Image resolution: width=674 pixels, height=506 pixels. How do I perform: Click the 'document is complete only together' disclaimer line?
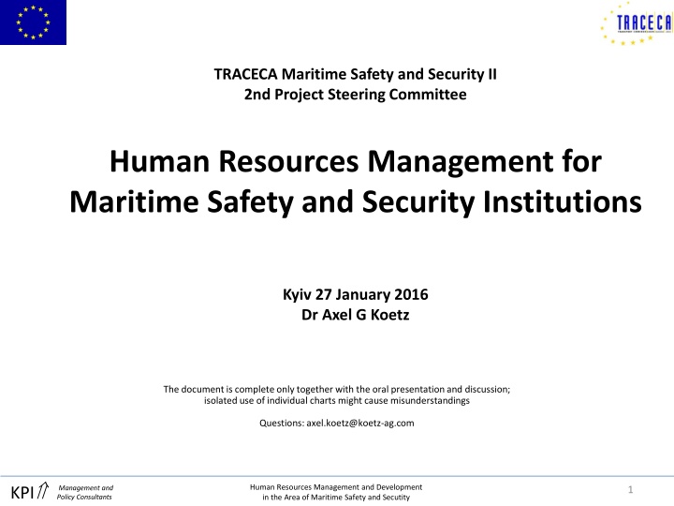pyautogui.click(x=336, y=388)
